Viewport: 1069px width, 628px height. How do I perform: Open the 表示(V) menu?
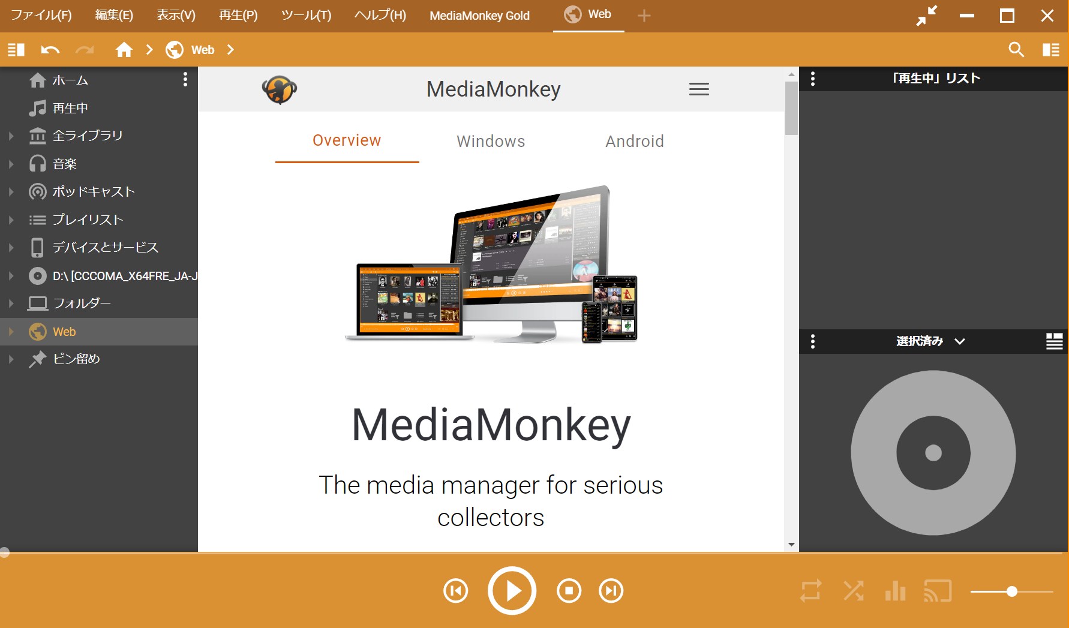click(176, 15)
